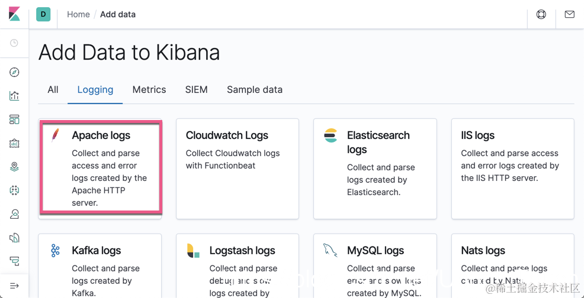The height and width of the screenshot is (298, 584).
Task: Switch to the Metrics tab
Action: click(x=149, y=90)
